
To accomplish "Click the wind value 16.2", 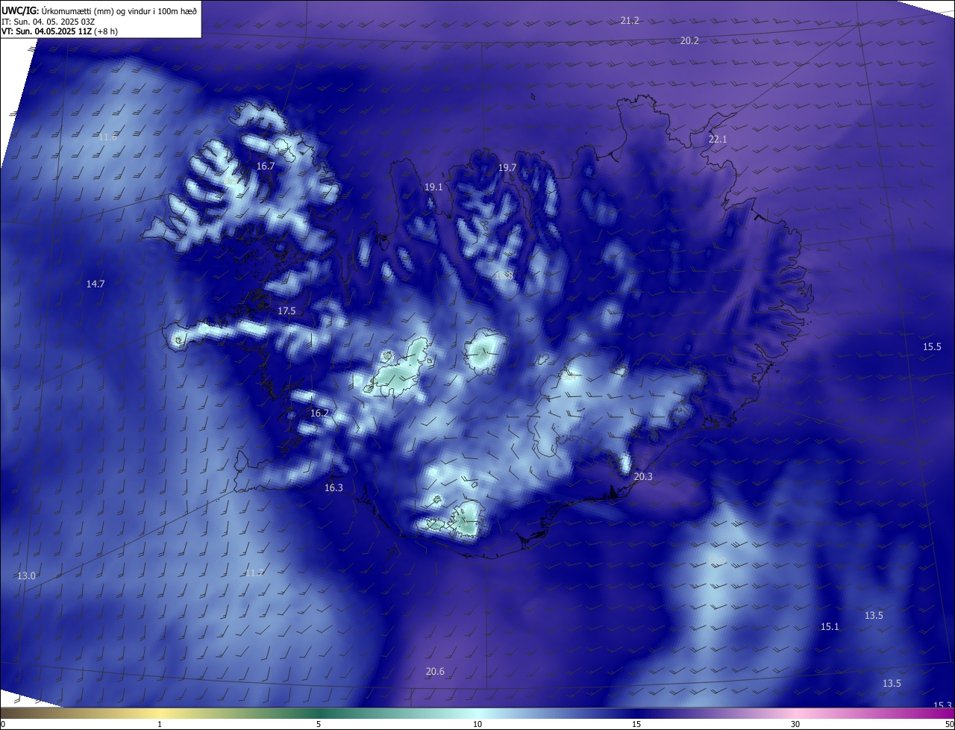I will tap(319, 414).
